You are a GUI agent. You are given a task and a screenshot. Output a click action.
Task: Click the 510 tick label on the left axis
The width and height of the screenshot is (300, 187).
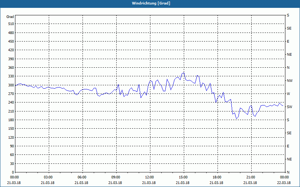tap(11, 24)
